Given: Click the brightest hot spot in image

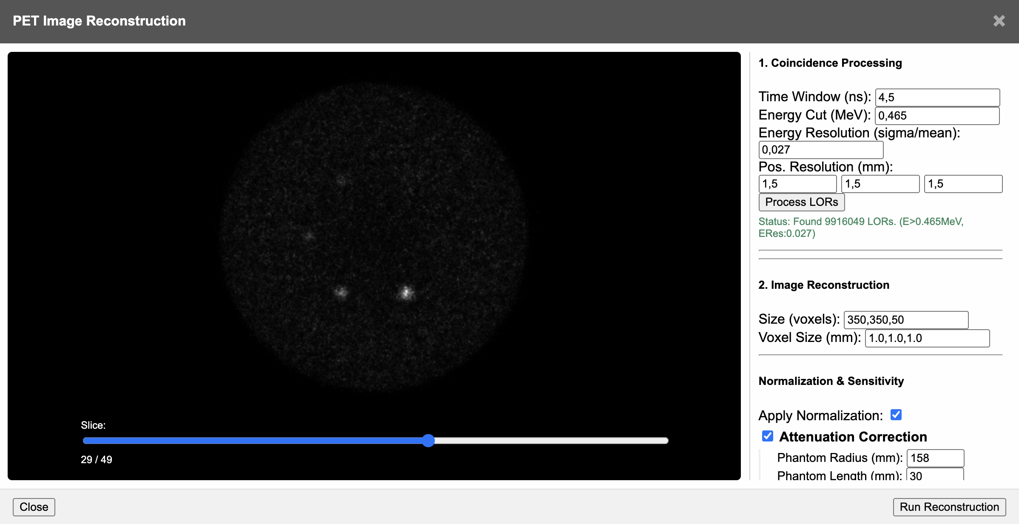Looking at the screenshot, I should click(406, 292).
